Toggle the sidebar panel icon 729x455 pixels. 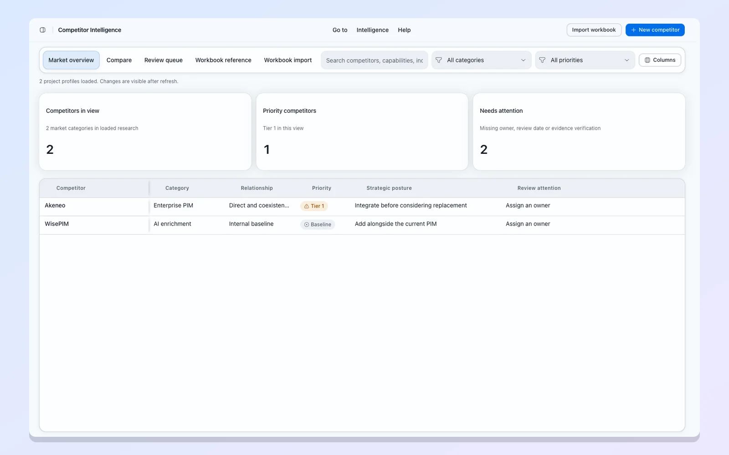42,30
